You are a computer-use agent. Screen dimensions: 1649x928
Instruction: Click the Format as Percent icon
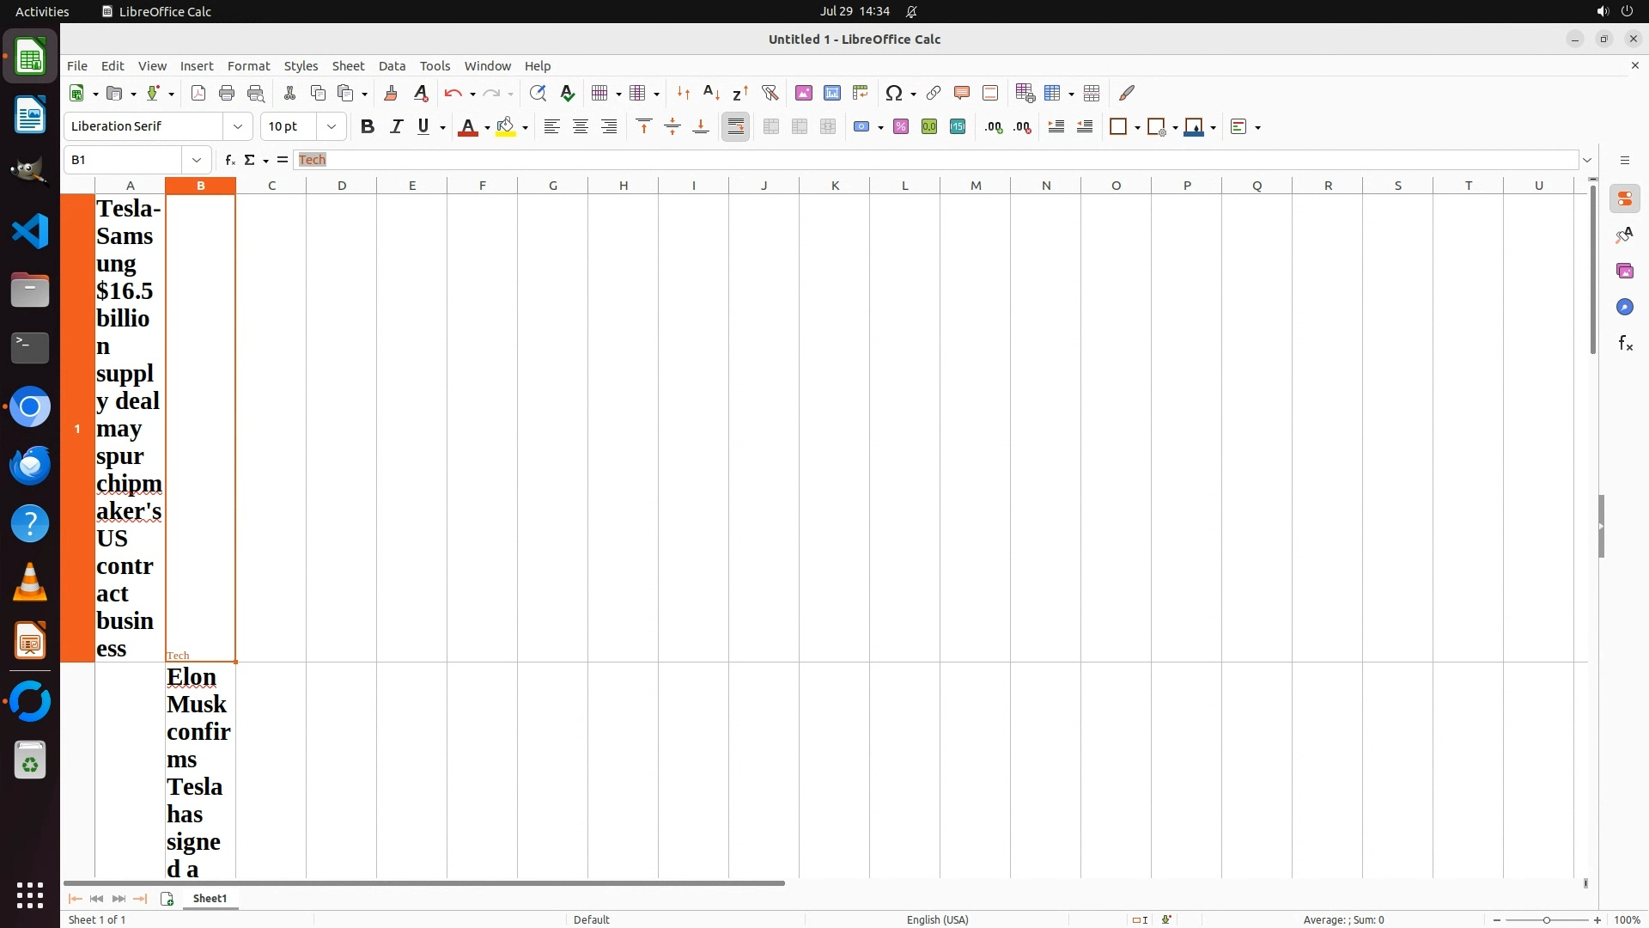pyautogui.click(x=901, y=126)
